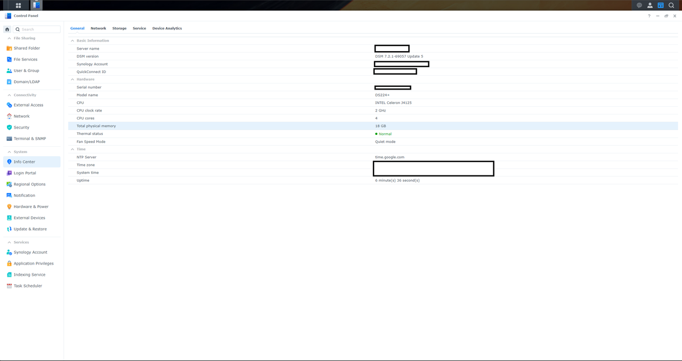Collapse the Basic Information group
Screen dimensions: 682x361
72,41
